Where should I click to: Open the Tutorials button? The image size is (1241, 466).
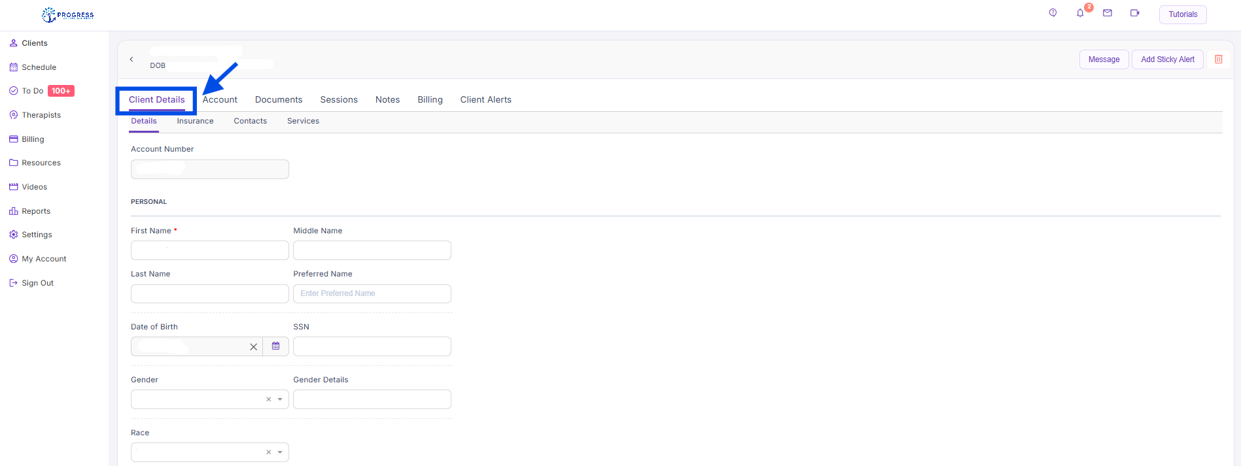1182,14
